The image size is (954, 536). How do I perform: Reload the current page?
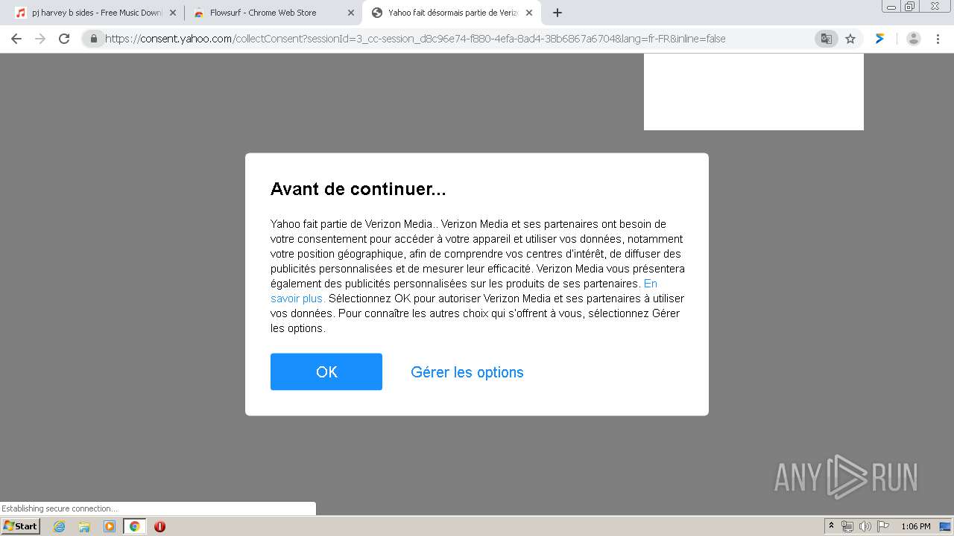[64, 39]
